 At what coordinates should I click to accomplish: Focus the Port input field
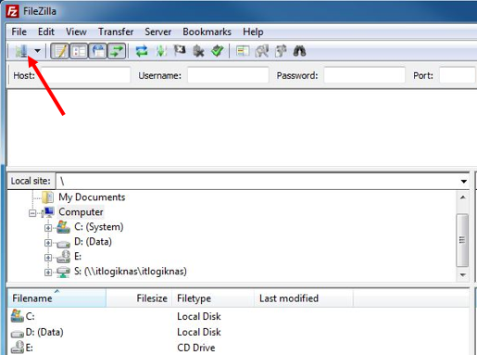[458, 75]
